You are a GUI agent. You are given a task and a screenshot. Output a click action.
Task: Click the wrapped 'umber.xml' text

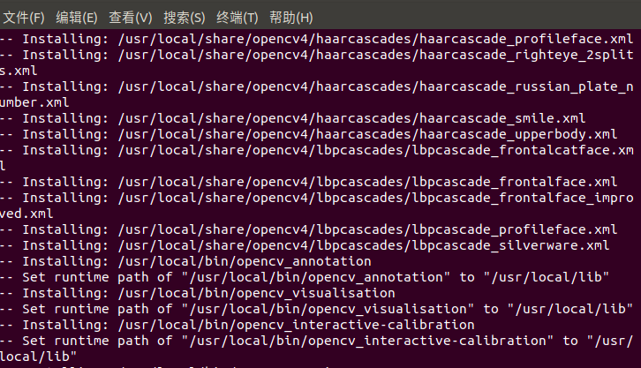coord(34,102)
